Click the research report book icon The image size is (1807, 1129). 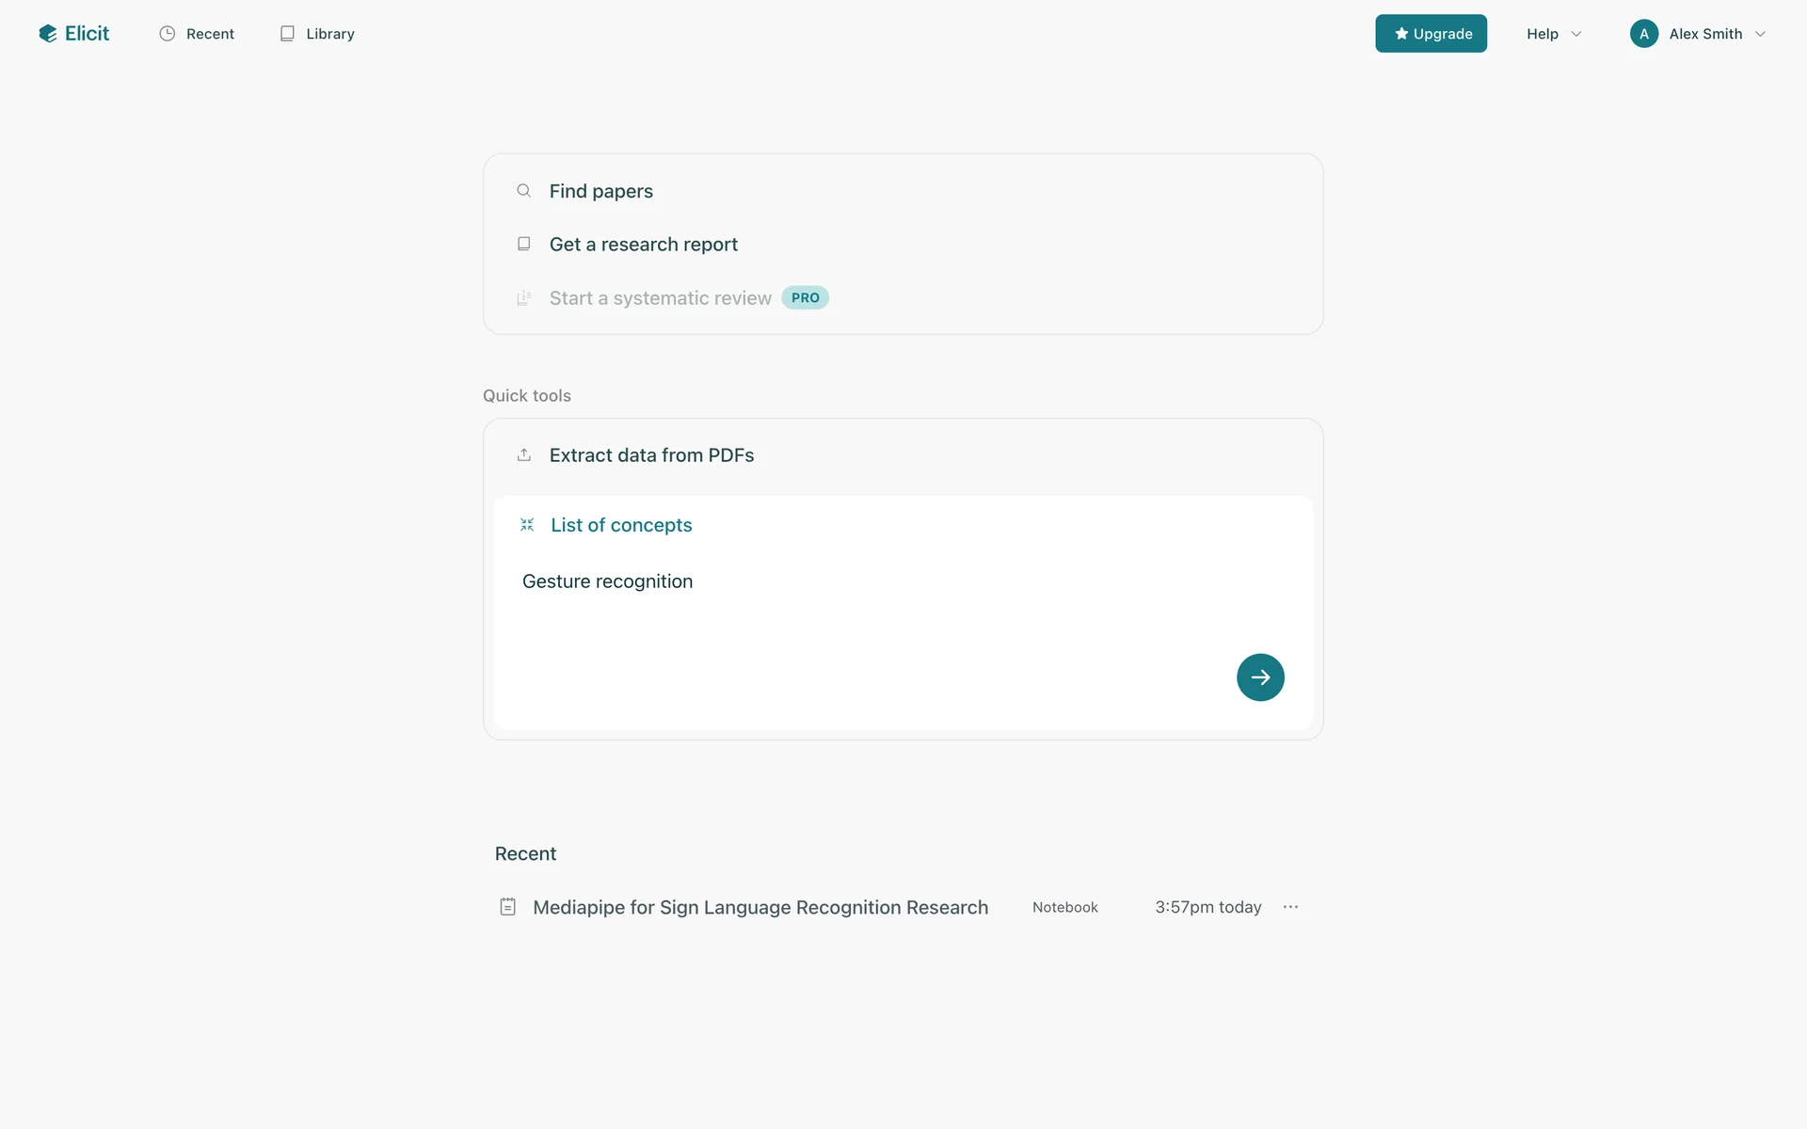pyautogui.click(x=524, y=244)
